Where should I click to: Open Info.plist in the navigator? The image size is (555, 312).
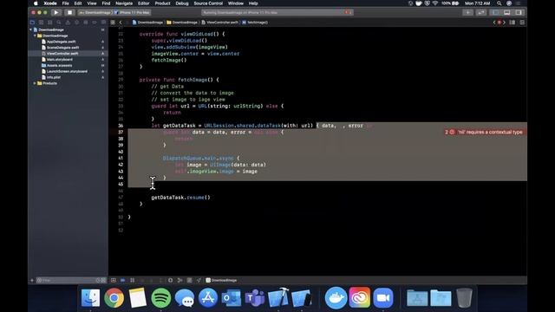click(x=54, y=77)
